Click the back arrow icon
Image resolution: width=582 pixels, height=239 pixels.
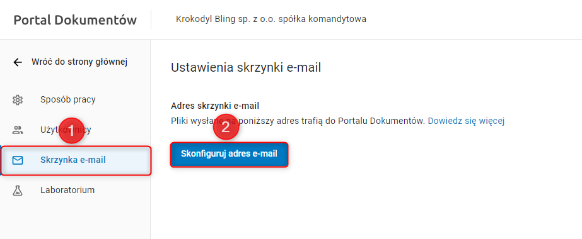click(18, 62)
